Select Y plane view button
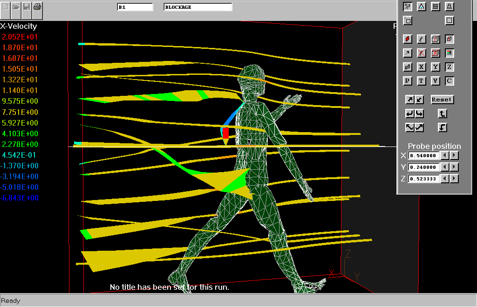This screenshot has width=477, height=307. point(435,67)
